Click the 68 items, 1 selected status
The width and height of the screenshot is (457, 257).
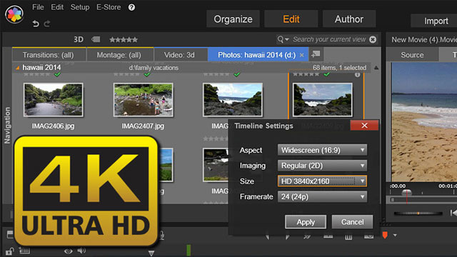click(x=339, y=68)
